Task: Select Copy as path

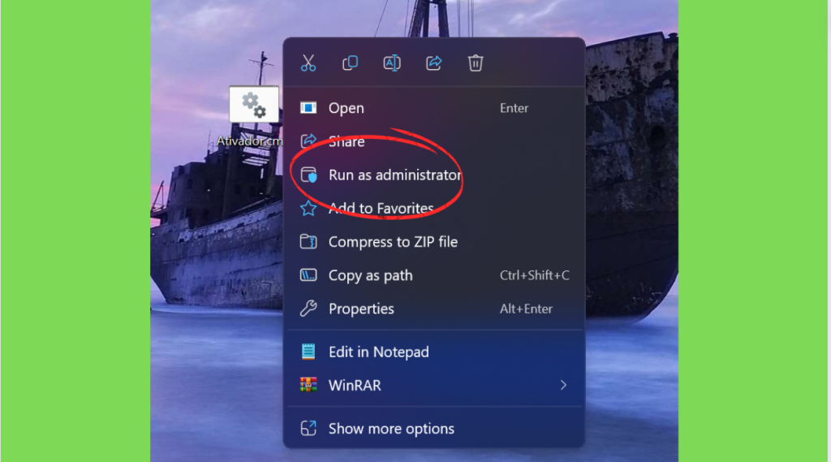Action: 435,275
